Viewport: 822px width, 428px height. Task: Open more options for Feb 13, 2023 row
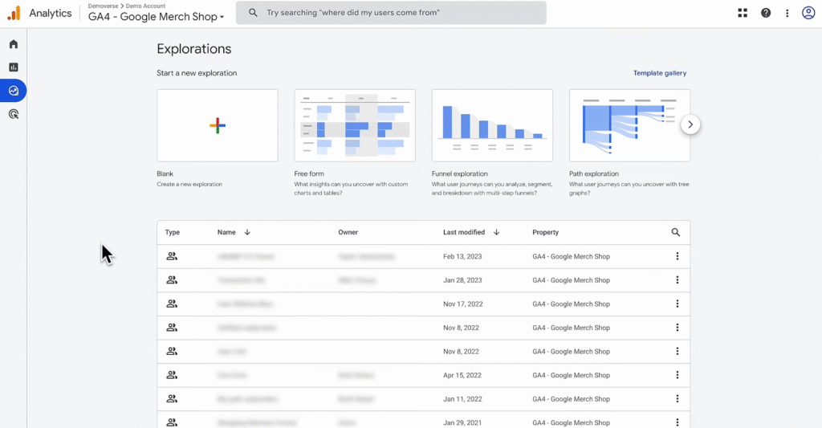point(678,256)
